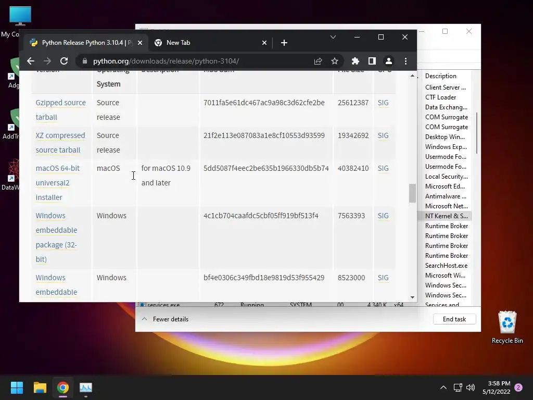The width and height of the screenshot is (533, 400).
Task: Select Desktop Win... row in Task Manager
Action: coord(445,137)
